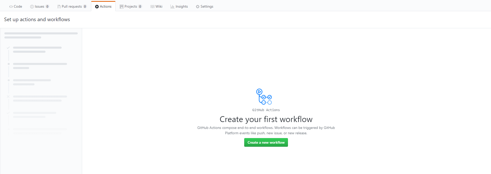Click the GitHub Actions caption under the logo
The height and width of the screenshot is (174, 491).
pos(266,110)
